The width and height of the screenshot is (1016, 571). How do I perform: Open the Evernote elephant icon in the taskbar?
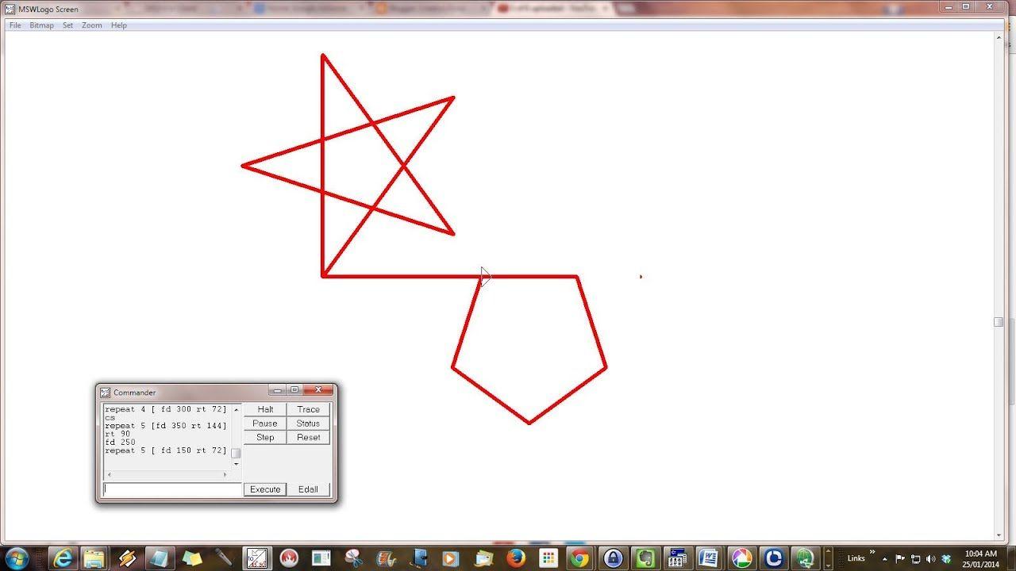point(645,558)
